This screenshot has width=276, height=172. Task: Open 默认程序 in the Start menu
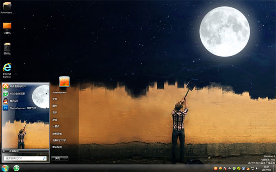coord(57,147)
